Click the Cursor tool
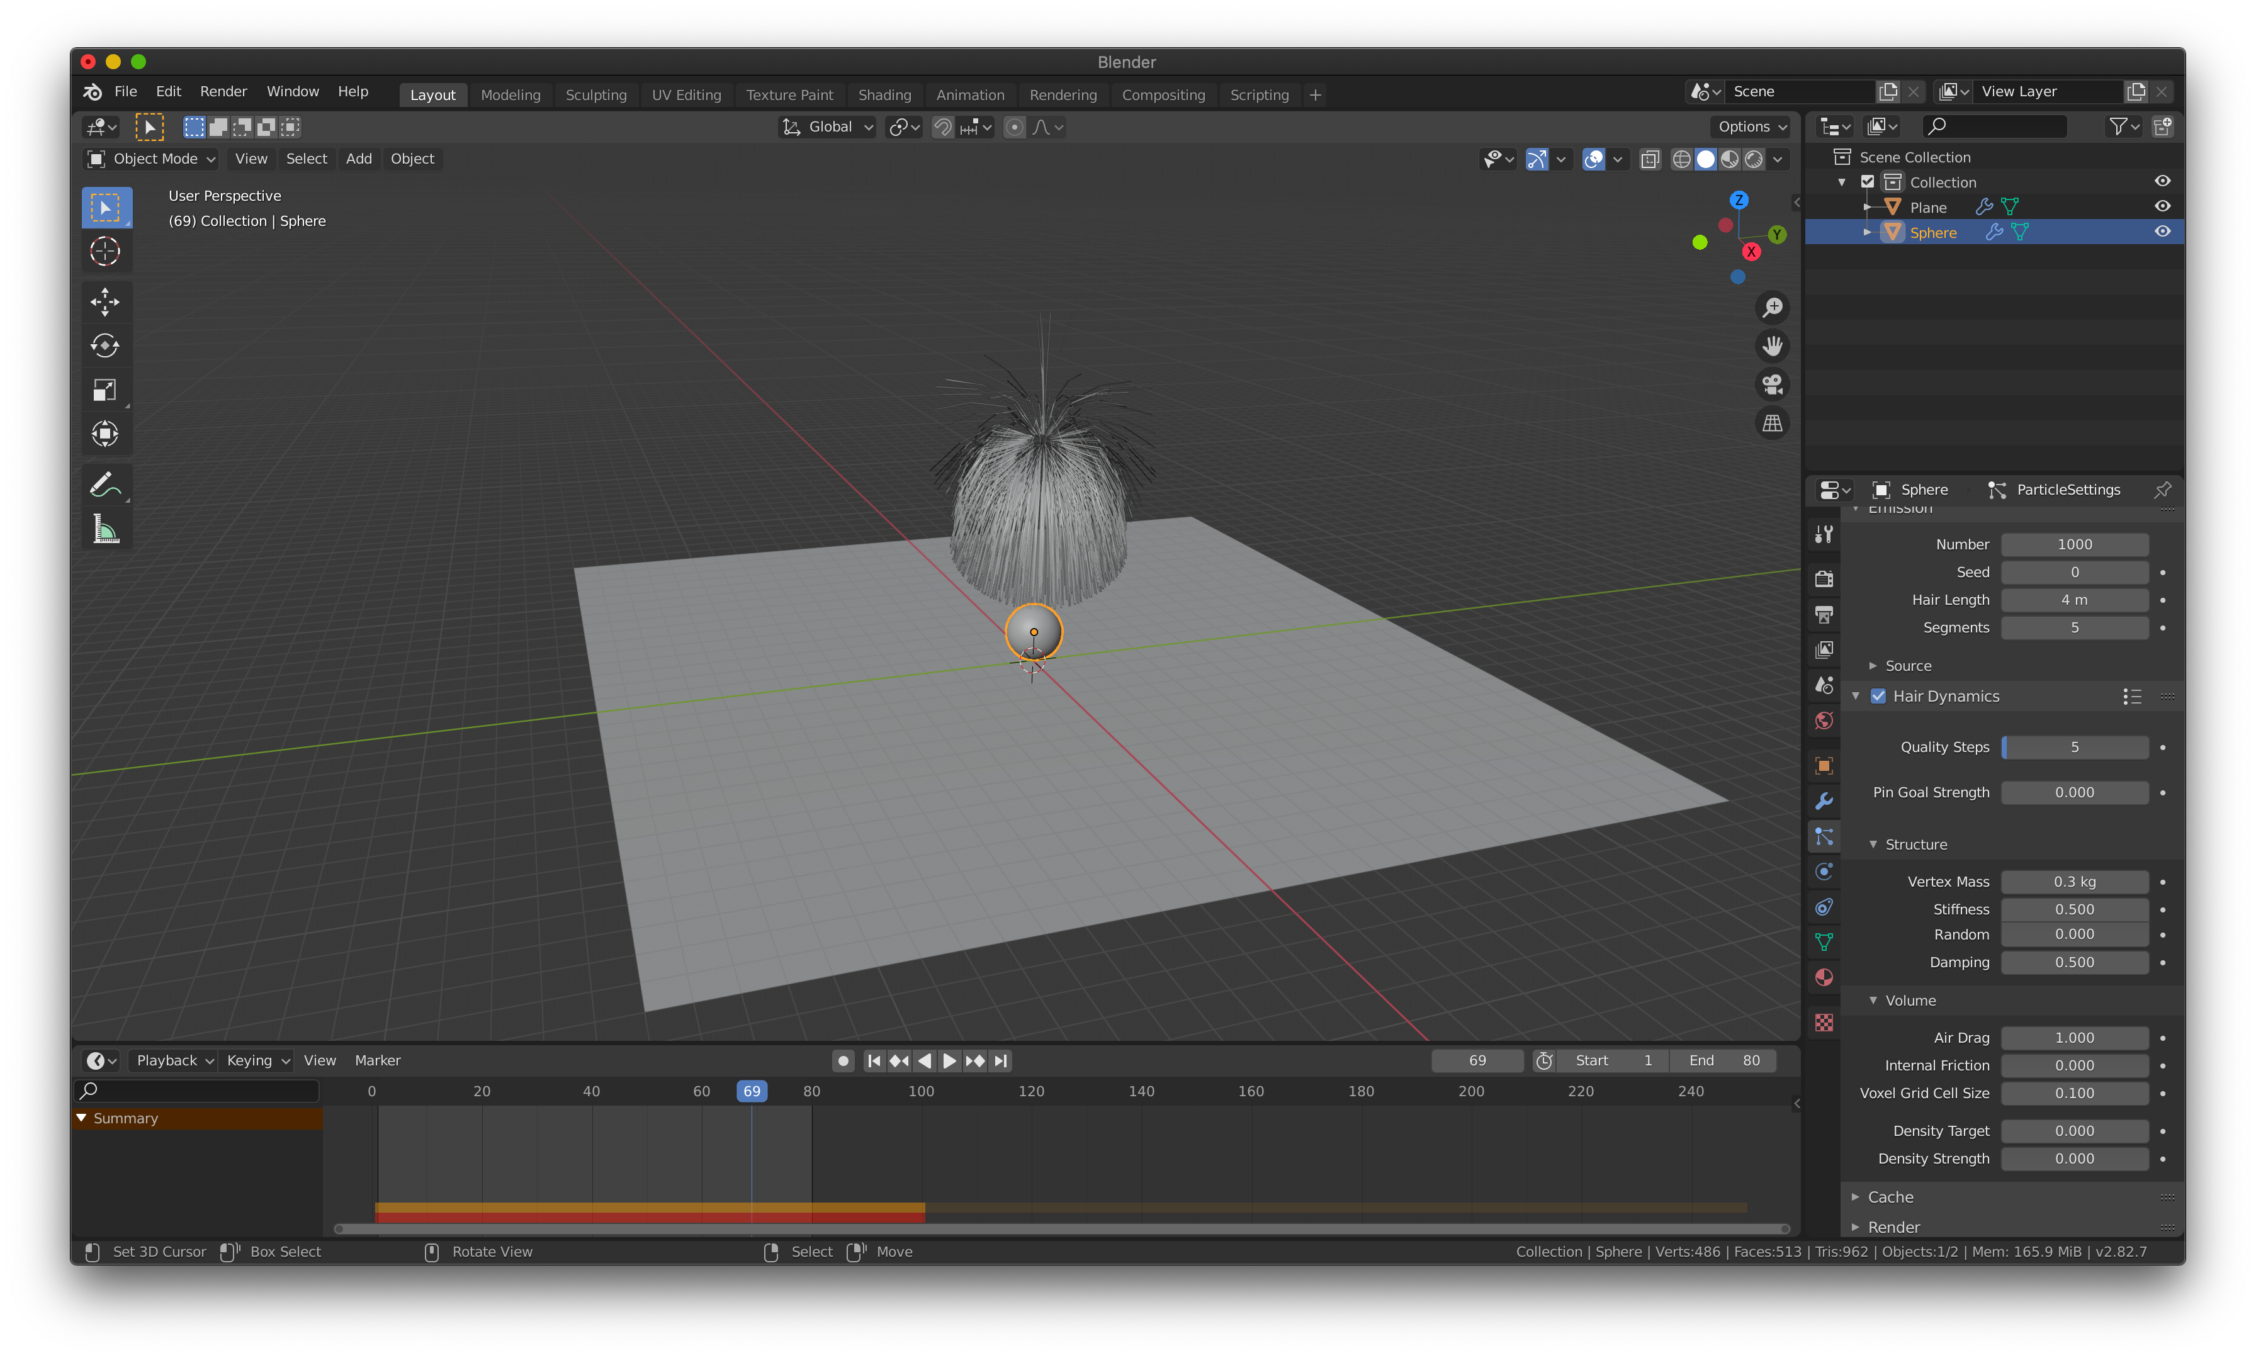2256x1358 pixels. (105, 250)
